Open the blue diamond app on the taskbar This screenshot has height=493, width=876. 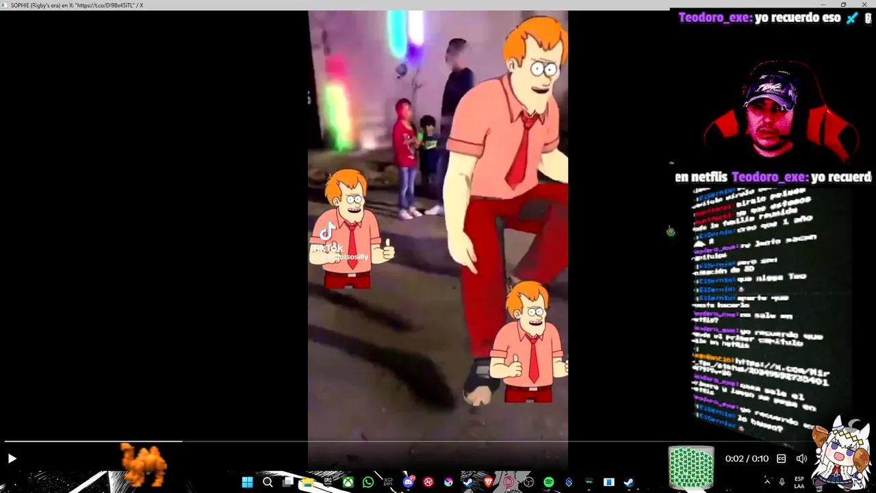(x=569, y=482)
